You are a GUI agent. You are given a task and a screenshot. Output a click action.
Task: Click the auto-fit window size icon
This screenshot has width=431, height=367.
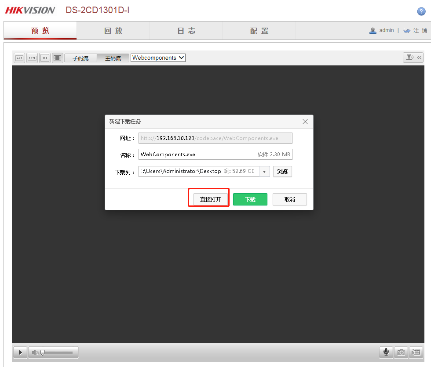58,58
